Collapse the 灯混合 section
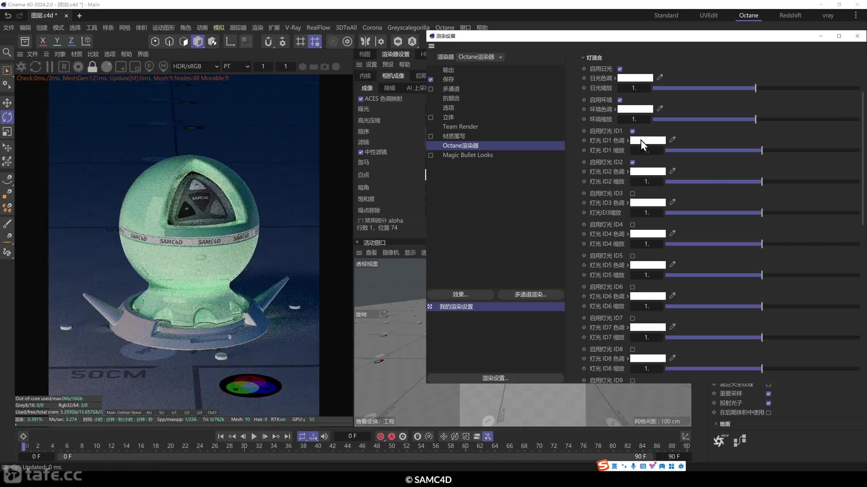The height and width of the screenshot is (487, 867). coord(583,58)
